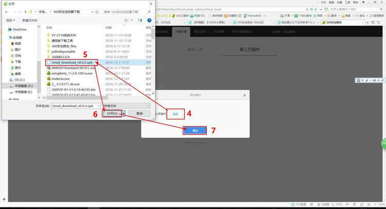Image resolution: width=386 pixels, height=209 pixels.
Task: Go up one folder level
Action: [25, 12]
